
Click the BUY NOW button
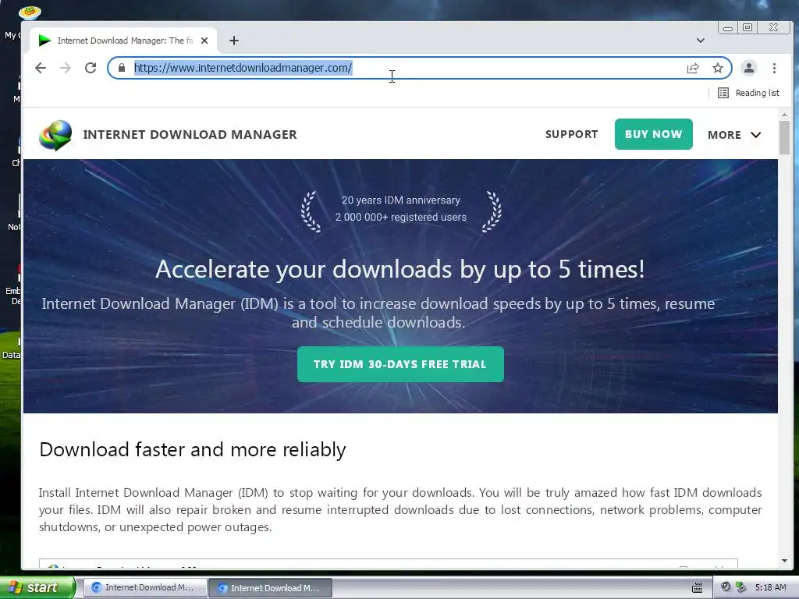click(x=653, y=134)
